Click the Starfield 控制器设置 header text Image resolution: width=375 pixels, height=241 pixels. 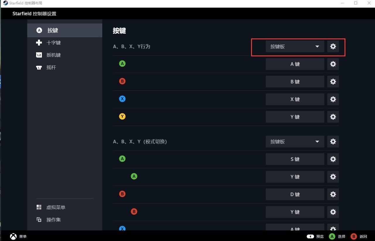click(x=34, y=14)
